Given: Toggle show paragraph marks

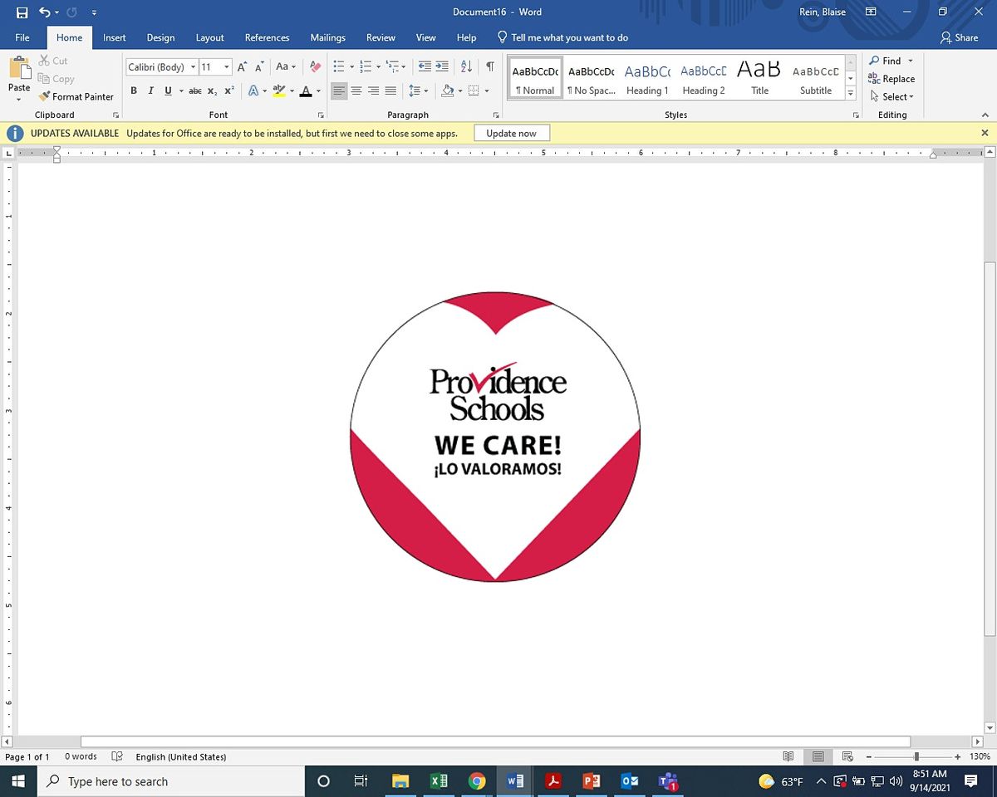Looking at the screenshot, I should (x=490, y=66).
